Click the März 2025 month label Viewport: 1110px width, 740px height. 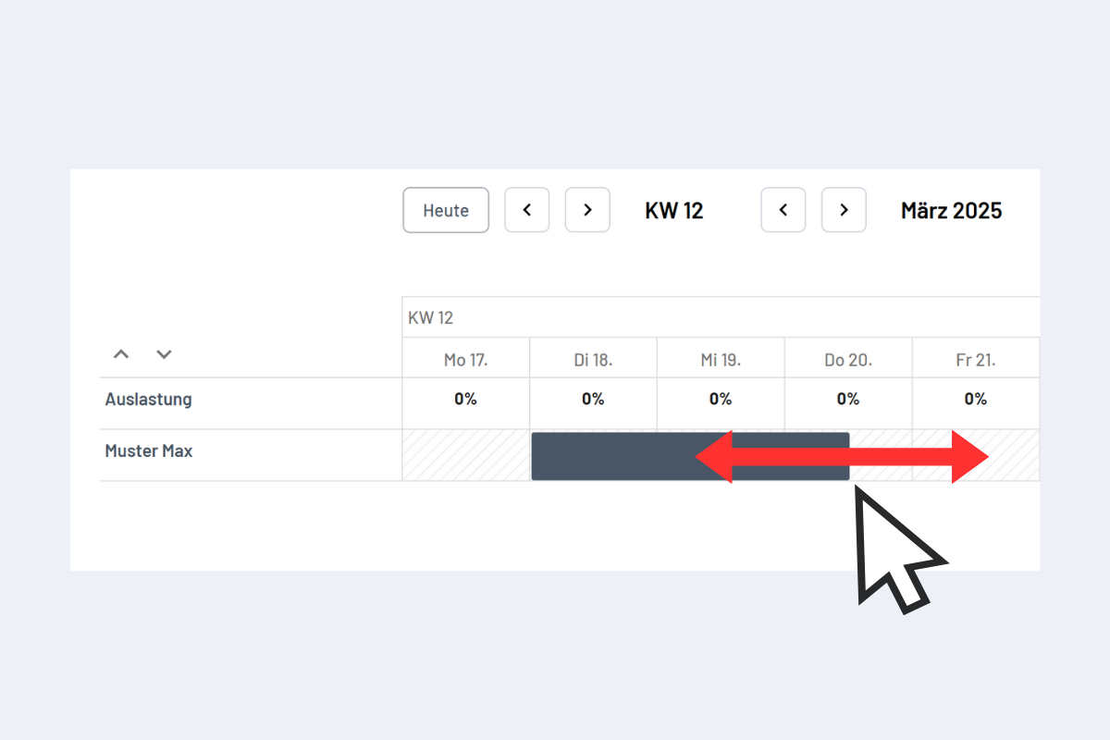tap(951, 211)
